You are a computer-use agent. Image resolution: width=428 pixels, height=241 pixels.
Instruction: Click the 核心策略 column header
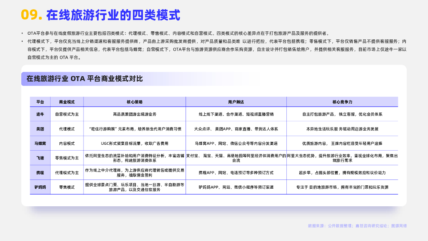[x=134, y=101]
